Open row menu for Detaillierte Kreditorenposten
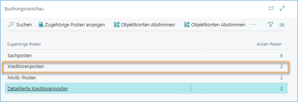The width and height of the screenshot is (298, 102). (x=191, y=89)
